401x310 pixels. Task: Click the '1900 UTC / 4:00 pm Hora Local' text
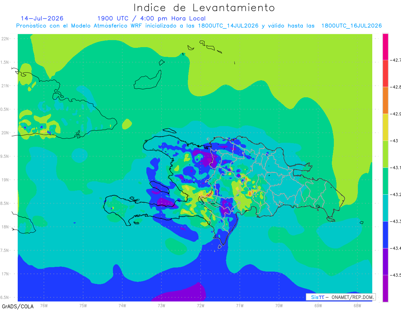point(151,18)
